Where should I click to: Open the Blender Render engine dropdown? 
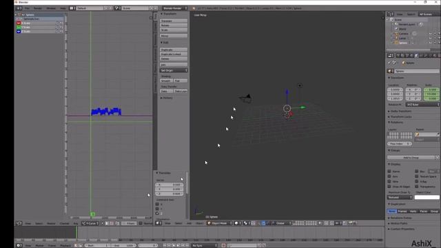point(174,8)
